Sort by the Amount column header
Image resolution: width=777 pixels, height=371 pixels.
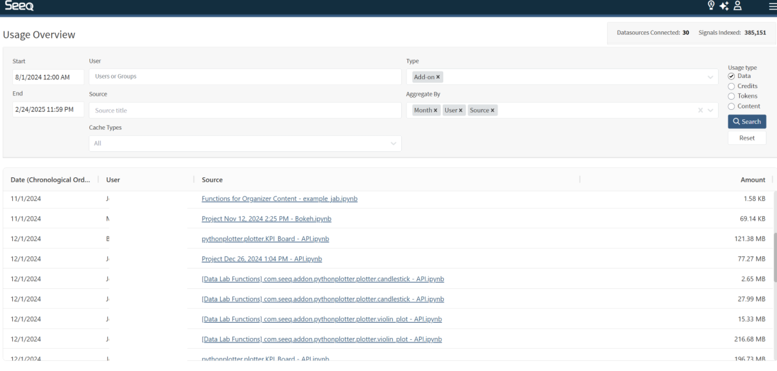click(x=753, y=180)
